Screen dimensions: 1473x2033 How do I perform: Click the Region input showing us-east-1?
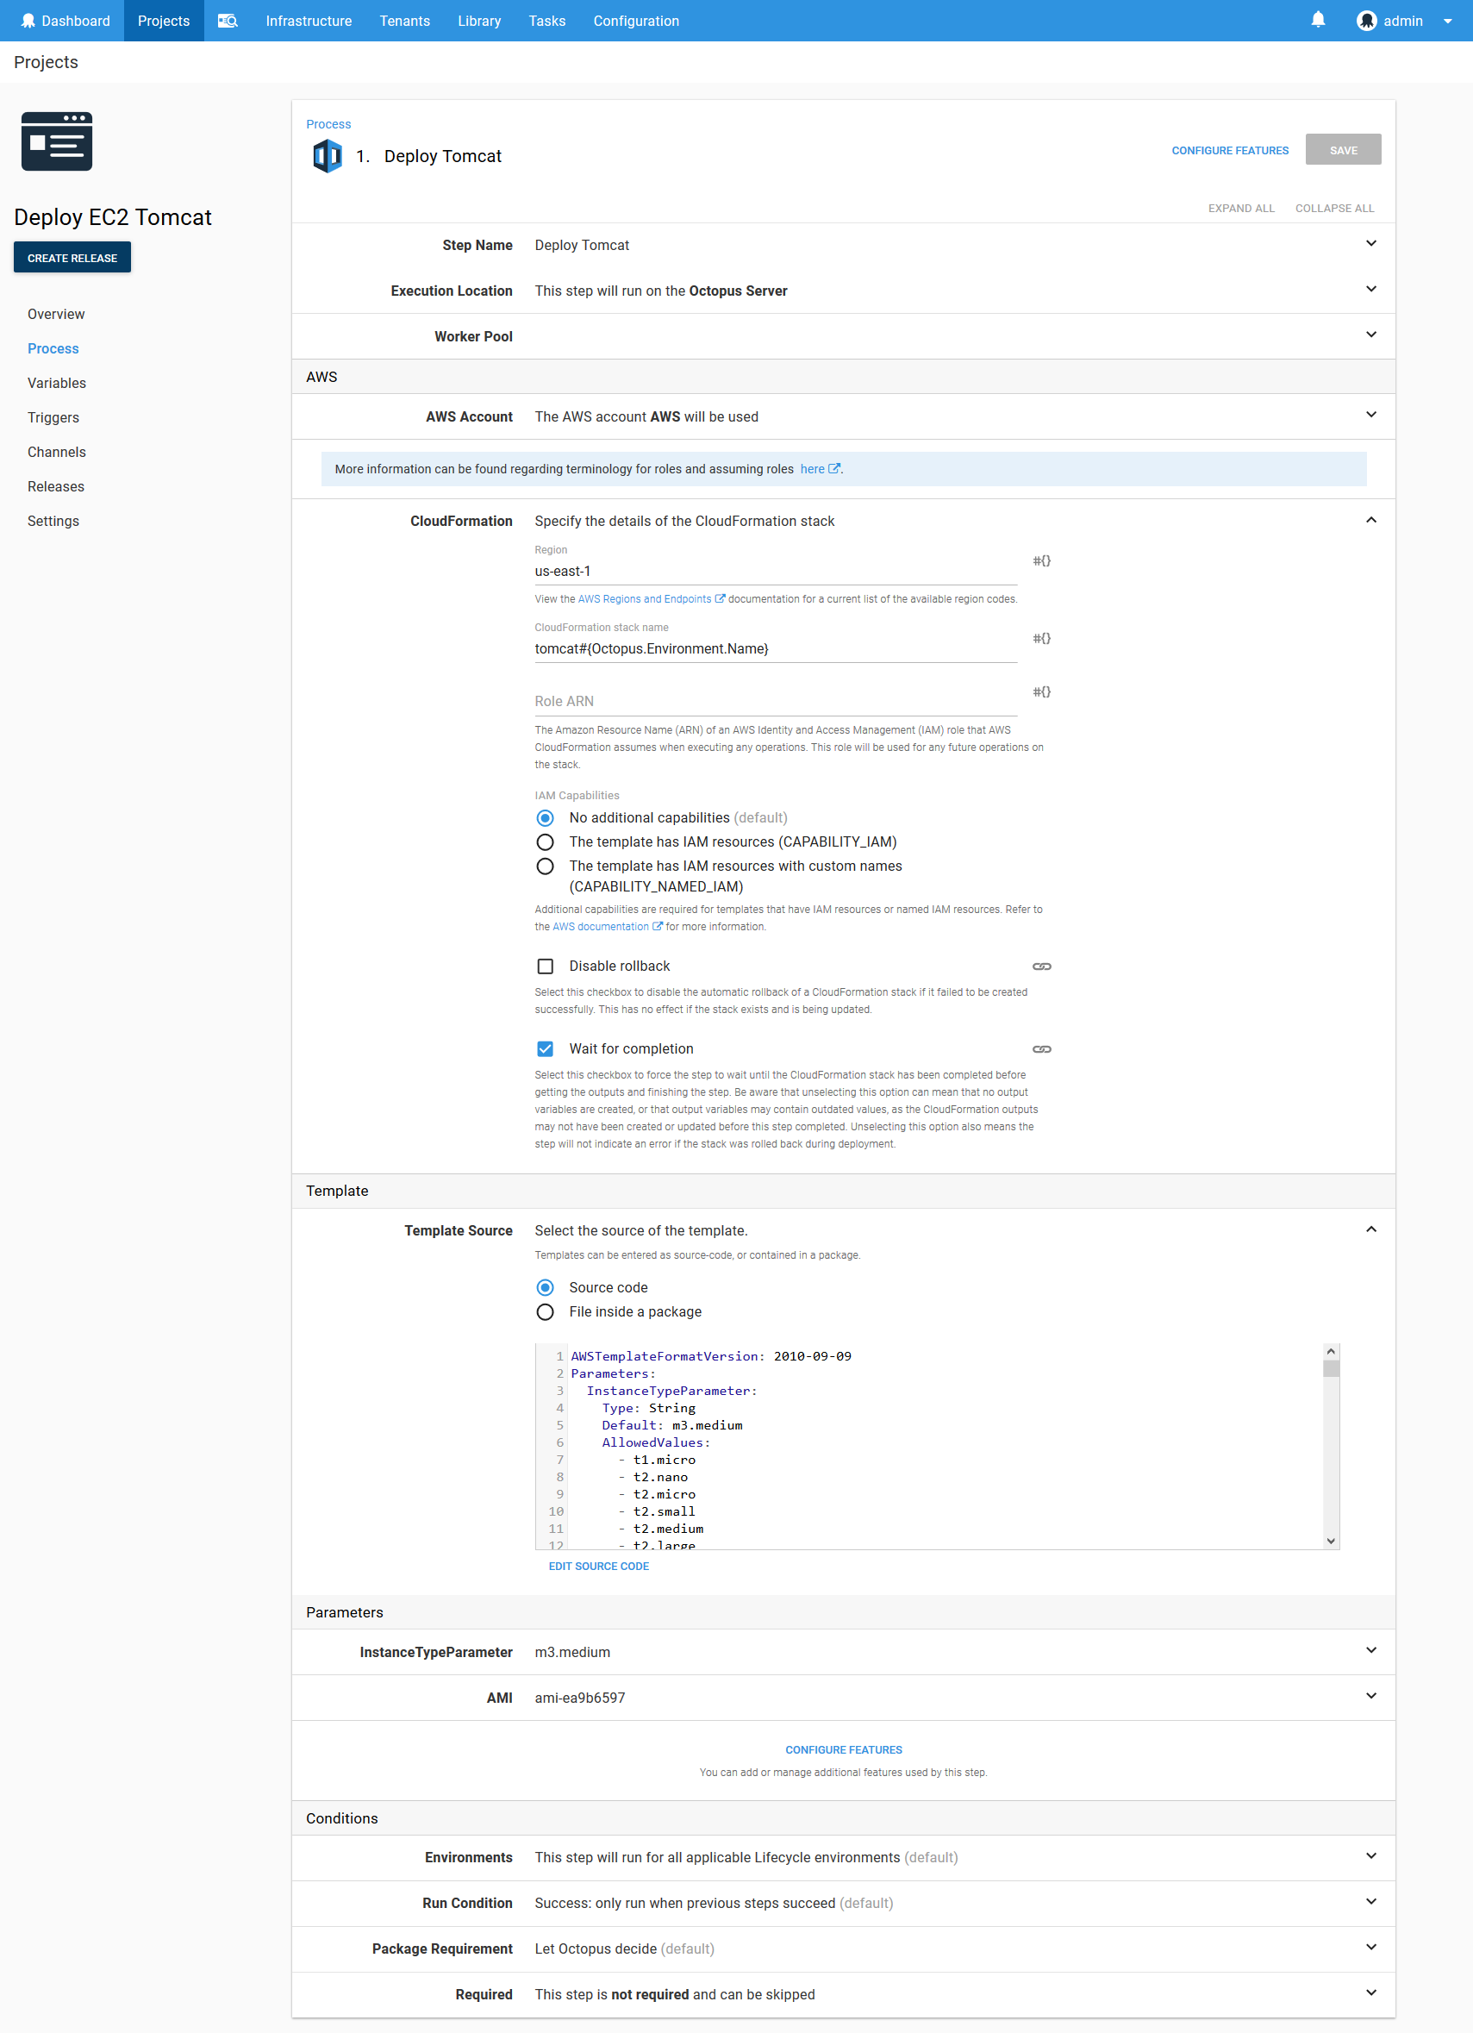[x=775, y=570]
